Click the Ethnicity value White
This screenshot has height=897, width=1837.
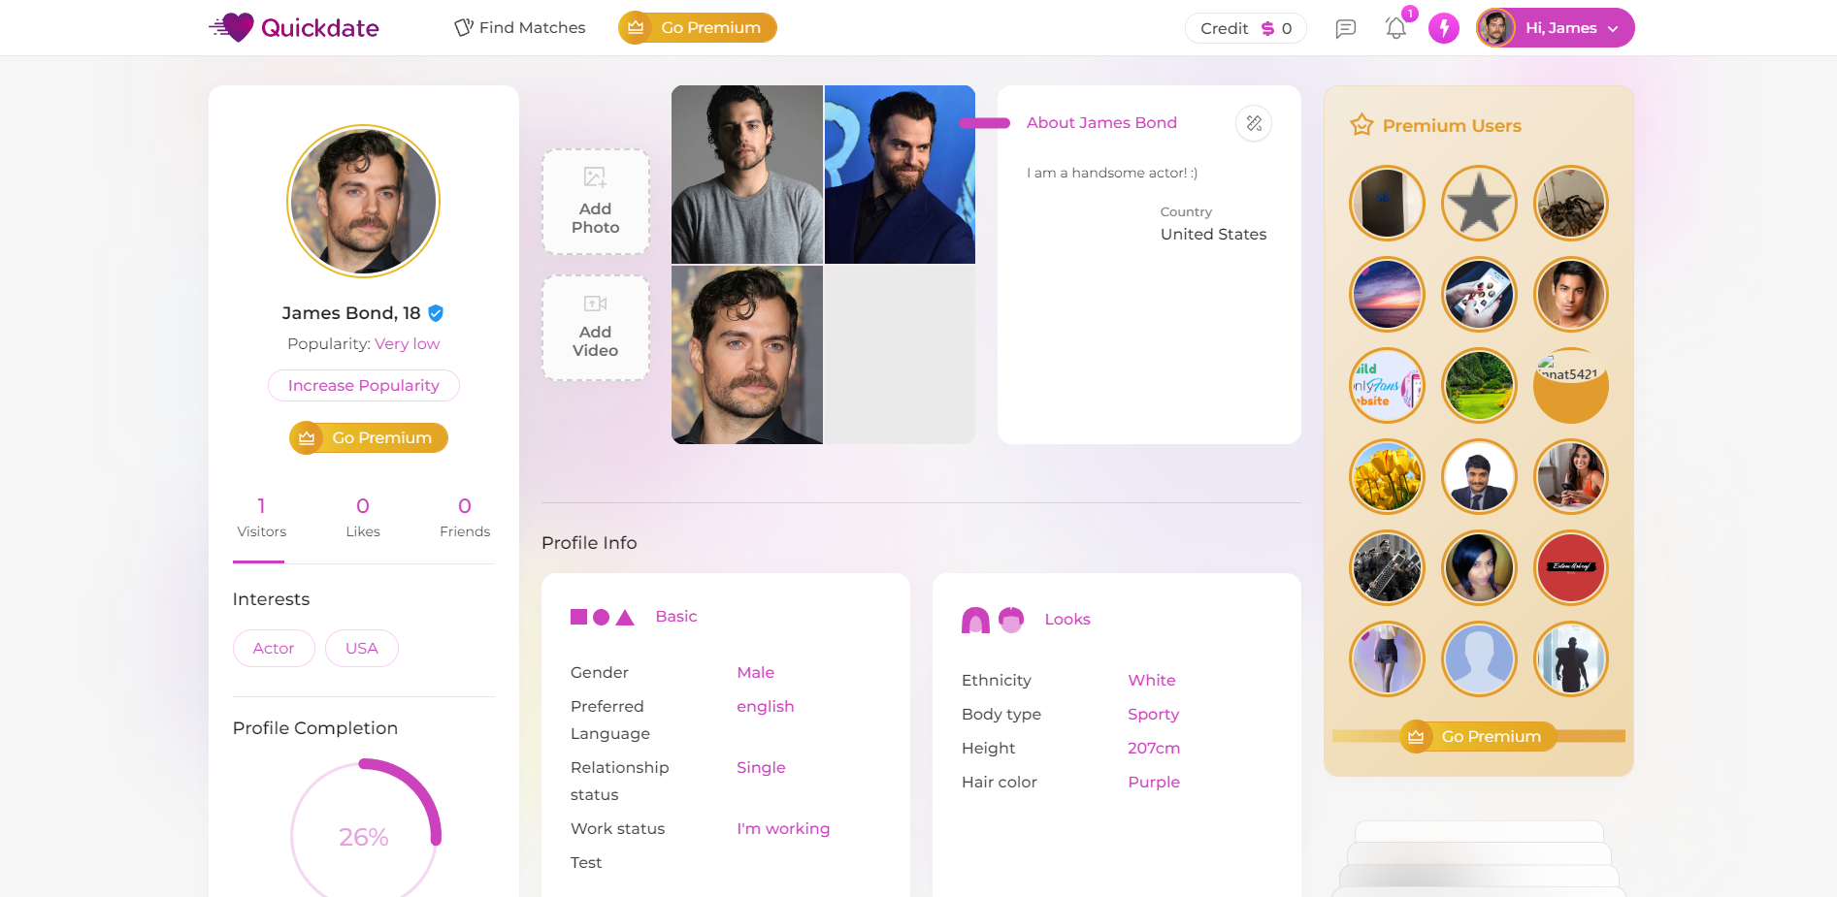[x=1152, y=680]
